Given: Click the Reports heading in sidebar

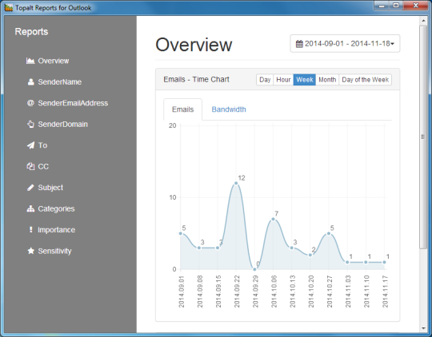Looking at the screenshot, I should pyautogui.click(x=31, y=32).
